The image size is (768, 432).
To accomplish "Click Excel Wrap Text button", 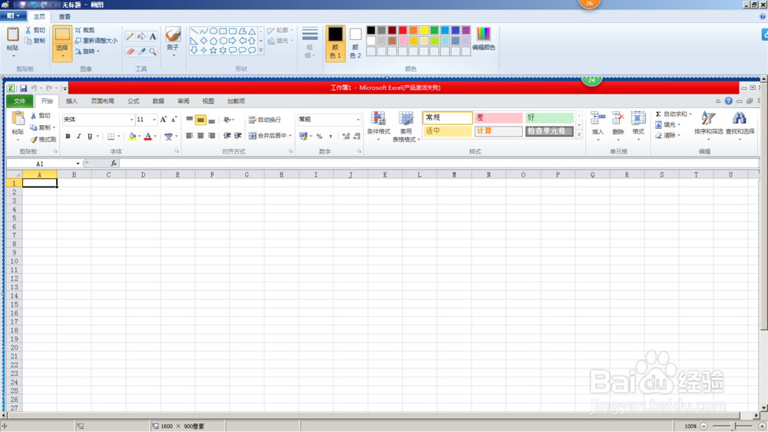I will (265, 120).
